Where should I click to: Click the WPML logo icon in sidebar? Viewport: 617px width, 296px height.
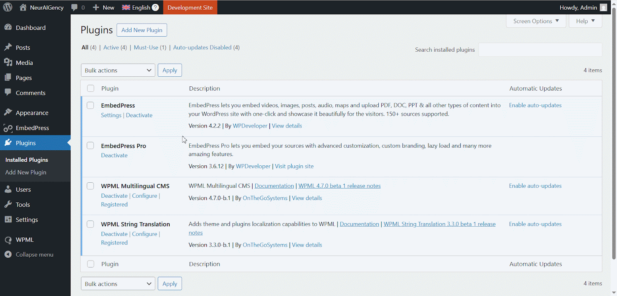tap(8, 240)
